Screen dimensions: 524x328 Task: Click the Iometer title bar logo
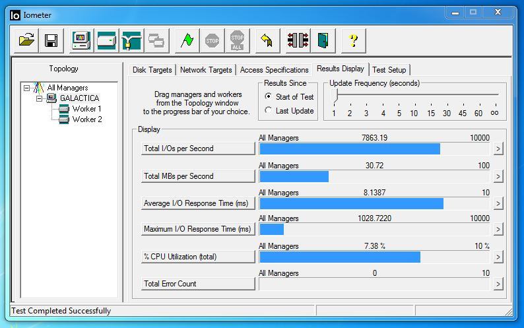click(x=15, y=15)
